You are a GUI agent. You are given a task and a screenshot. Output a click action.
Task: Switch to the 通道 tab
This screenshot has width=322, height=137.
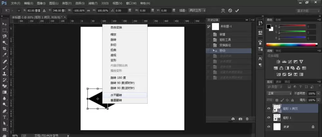point(278,81)
